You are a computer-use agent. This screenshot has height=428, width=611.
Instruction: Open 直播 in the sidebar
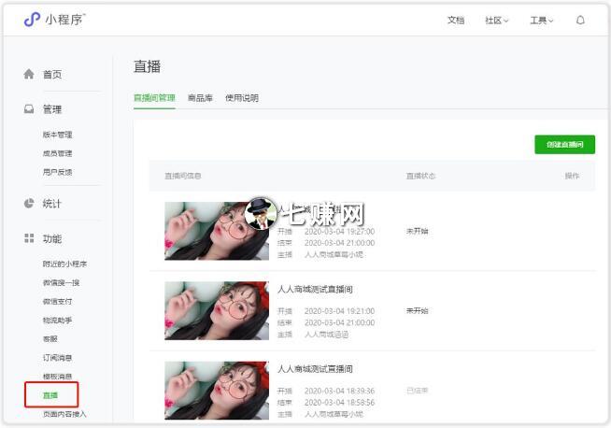pos(50,395)
